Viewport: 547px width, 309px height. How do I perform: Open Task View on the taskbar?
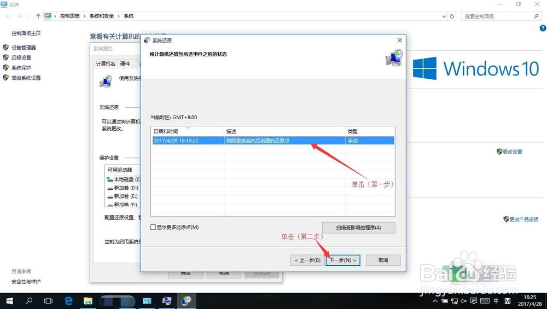[x=48, y=301]
